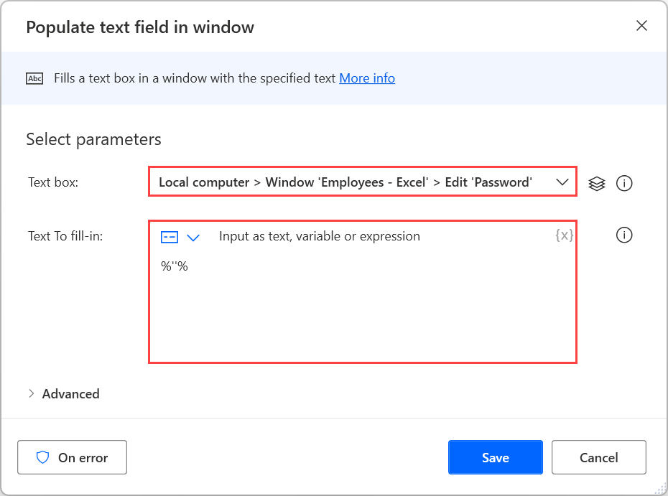Click the info icon beside Text To fill-in
The image size is (668, 496).
pos(624,235)
